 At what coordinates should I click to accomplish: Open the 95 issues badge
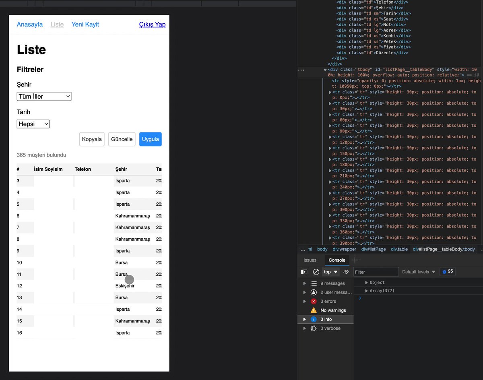(x=448, y=272)
